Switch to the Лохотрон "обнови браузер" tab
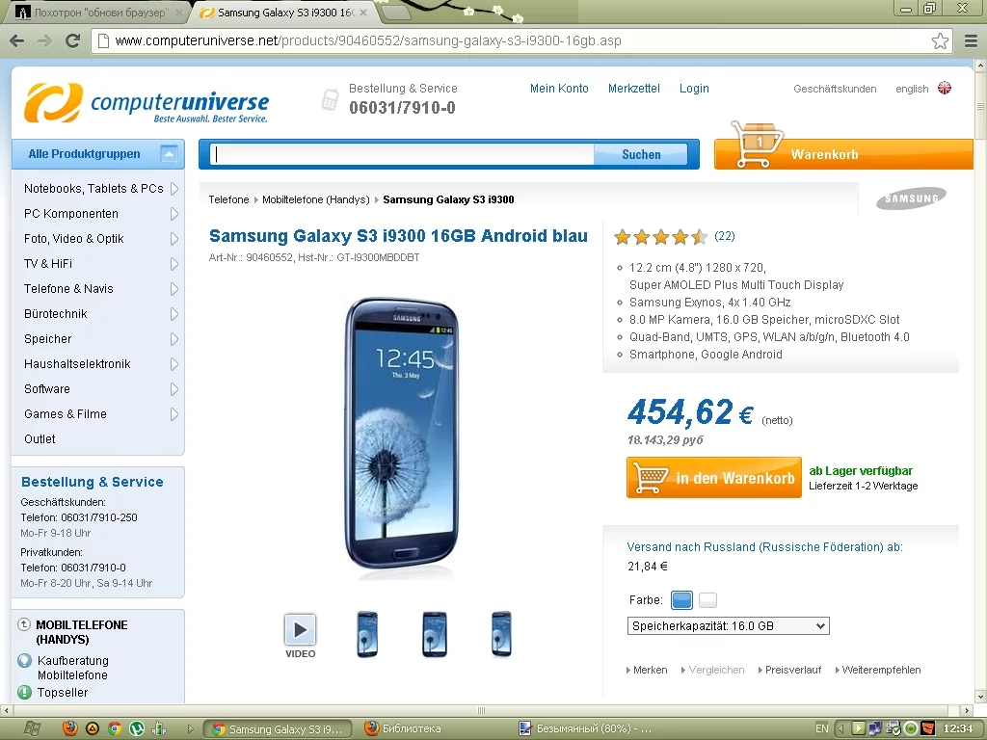The height and width of the screenshot is (740, 987). pyautogui.click(x=99, y=13)
